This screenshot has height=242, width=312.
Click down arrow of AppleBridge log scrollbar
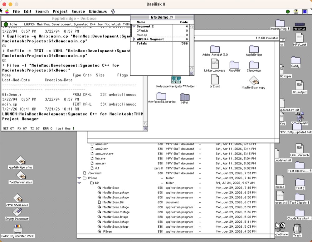pyautogui.click(x=145, y=124)
